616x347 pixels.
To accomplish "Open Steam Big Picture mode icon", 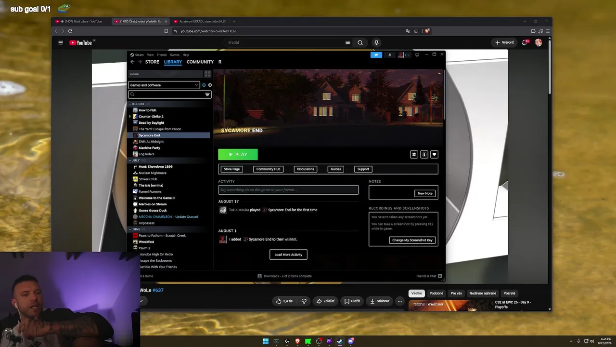I will (417, 55).
